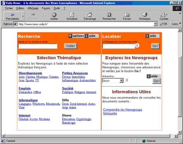Open the Courrier mail icon
Viewport: 183px width, 144px height.
[x=163, y=15]
